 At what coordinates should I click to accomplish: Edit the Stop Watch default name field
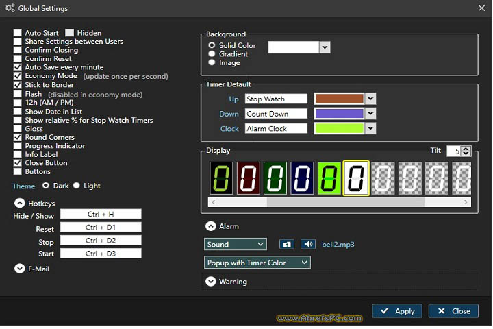coord(276,99)
